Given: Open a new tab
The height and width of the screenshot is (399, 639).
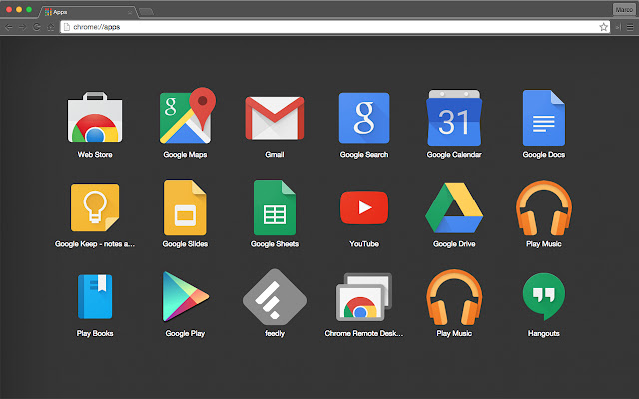Looking at the screenshot, I should [146, 12].
